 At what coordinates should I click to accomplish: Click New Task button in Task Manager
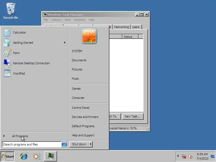tap(133, 116)
